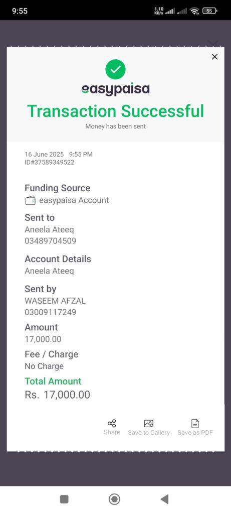Tap the transaction ID number 37589349522
The height and width of the screenshot is (514, 231).
tap(50, 162)
